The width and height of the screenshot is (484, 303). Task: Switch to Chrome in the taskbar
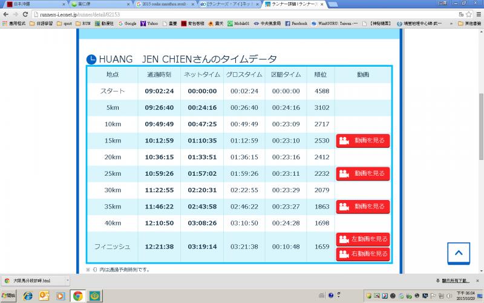[x=77, y=296]
